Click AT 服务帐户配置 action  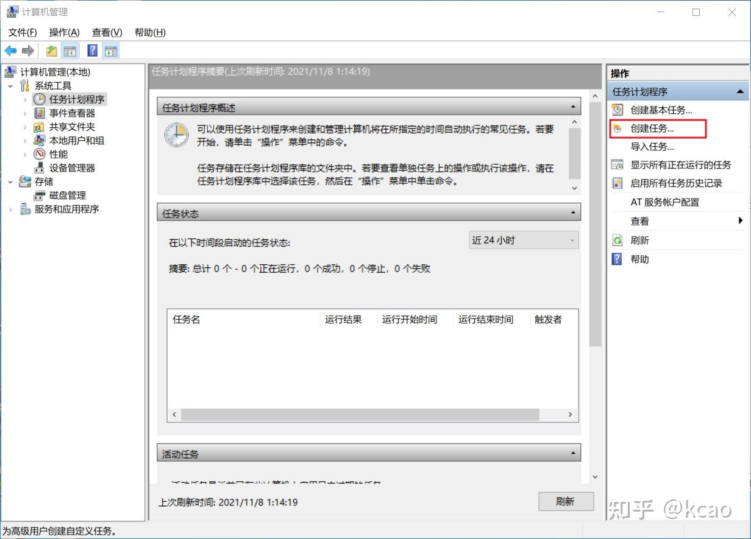click(x=665, y=202)
